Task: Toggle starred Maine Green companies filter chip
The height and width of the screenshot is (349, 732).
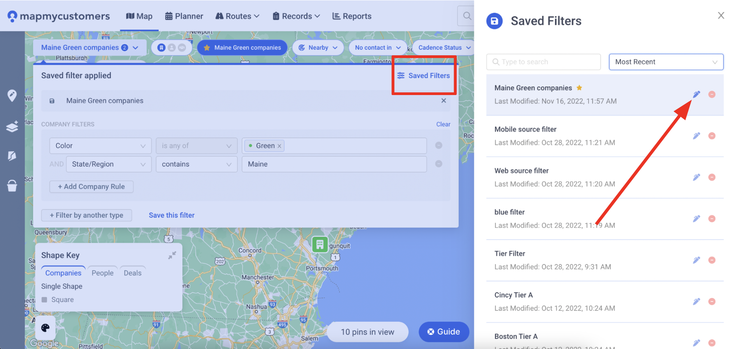Action: tap(242, 48)
